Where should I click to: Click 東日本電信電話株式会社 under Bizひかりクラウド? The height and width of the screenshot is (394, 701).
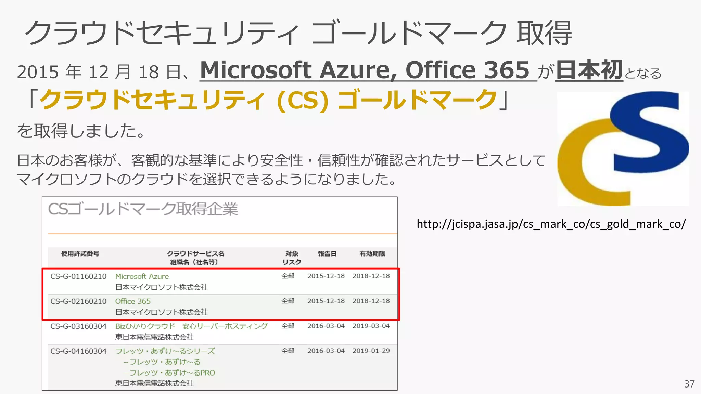pos(154,337)
